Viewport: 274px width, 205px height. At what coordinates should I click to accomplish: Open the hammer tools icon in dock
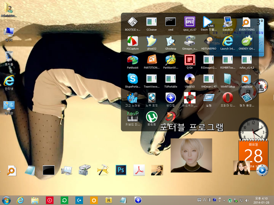click(x=103, y=170)
